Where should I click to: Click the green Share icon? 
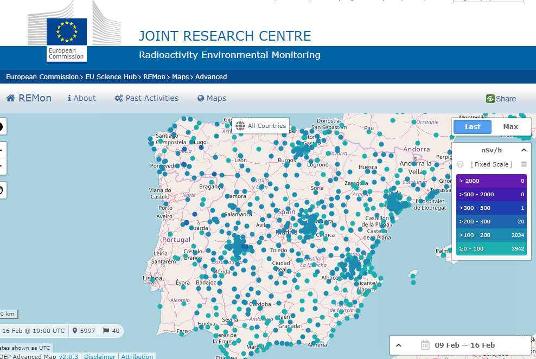[x=490, y=99]
